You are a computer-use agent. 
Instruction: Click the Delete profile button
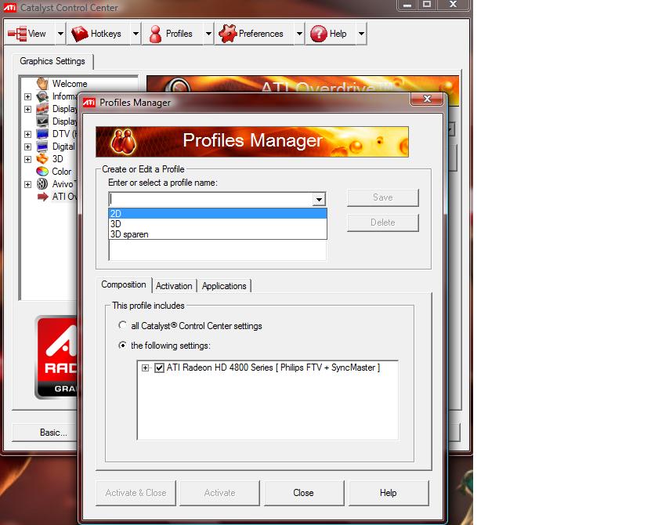pos(383,223)
